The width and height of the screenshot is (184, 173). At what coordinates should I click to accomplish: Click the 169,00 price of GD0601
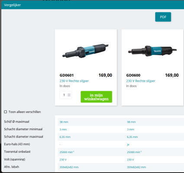pyautogui.click(x=105, y=75)
